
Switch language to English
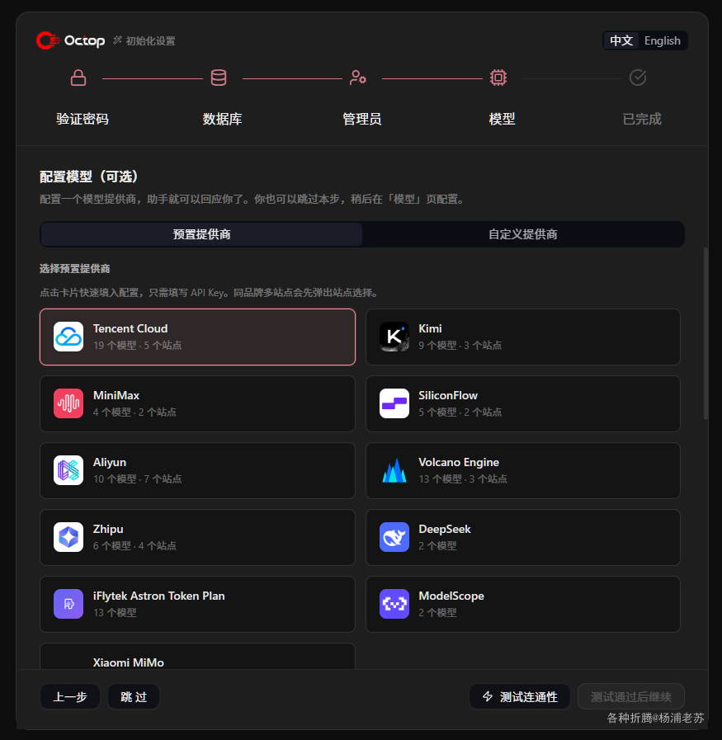[663, 40]
